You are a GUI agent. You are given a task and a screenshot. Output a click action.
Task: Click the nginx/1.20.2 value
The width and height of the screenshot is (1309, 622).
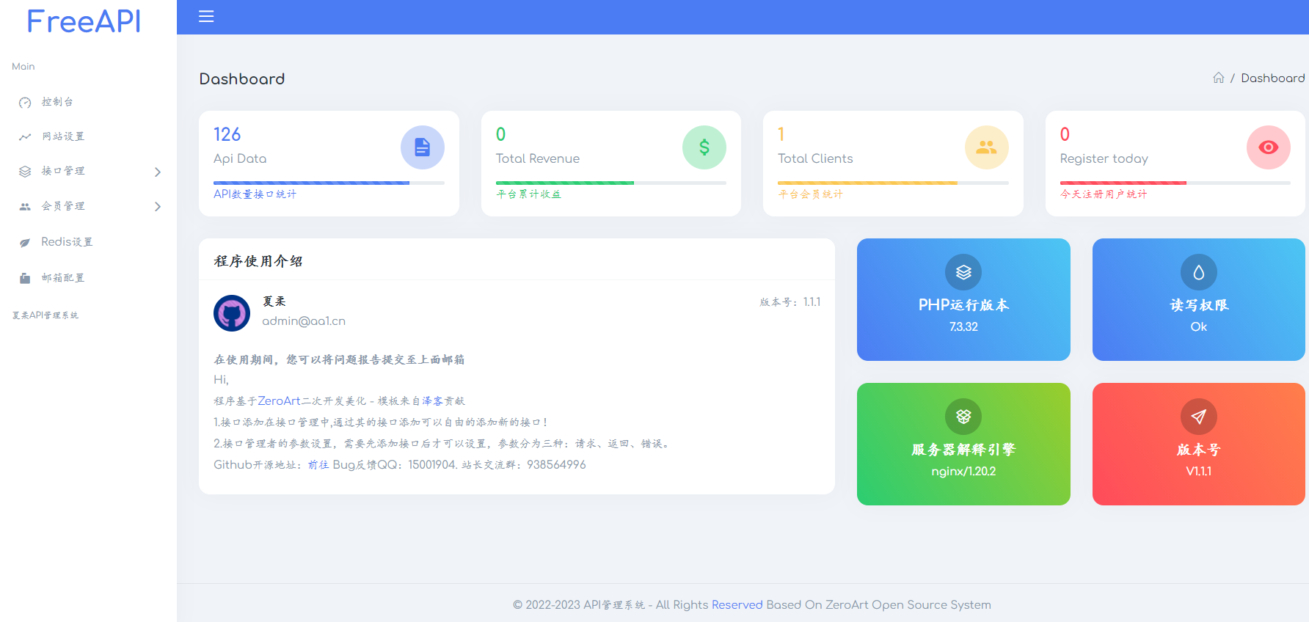click(963, 472)
